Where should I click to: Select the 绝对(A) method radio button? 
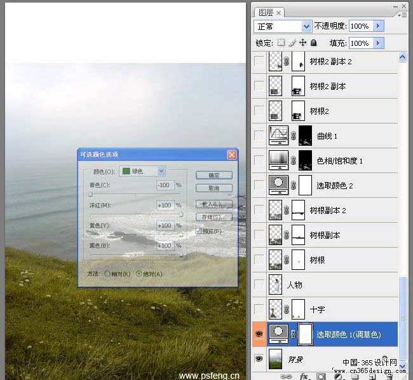[x=139, y=274]
